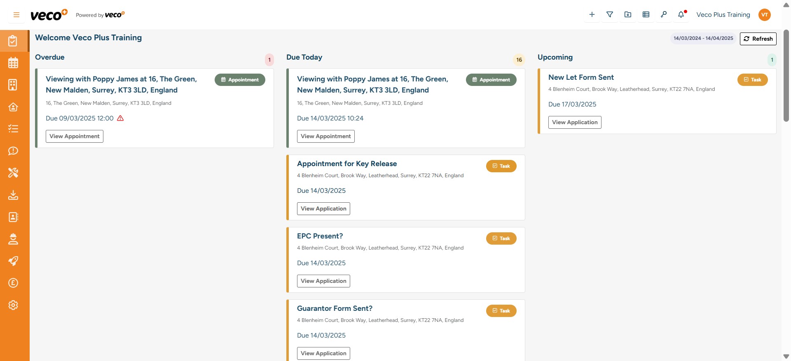
Task: Open the Guarantor Form Sent? card title
Action: pyautogui.click(x=335, y=308)
